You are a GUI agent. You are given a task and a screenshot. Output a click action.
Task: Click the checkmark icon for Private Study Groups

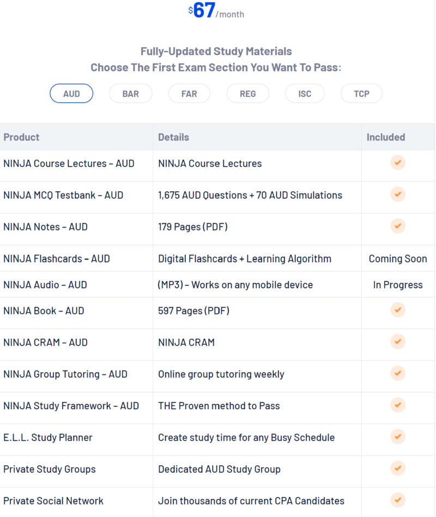(x=398, y=468)
